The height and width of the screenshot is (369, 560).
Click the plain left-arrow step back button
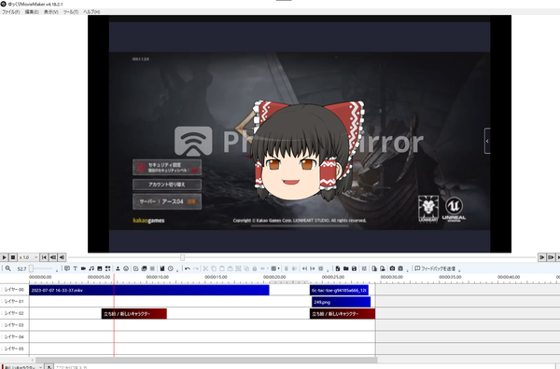click(x=62, y=257)
